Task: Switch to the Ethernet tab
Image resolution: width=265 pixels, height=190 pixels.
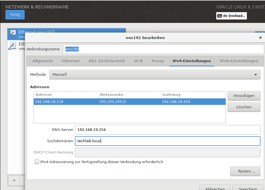Action: click(x=71, y=61)
